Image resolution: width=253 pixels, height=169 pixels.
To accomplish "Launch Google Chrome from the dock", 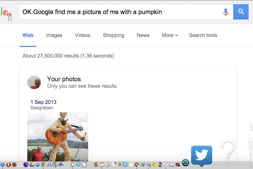I will [43, 165].
